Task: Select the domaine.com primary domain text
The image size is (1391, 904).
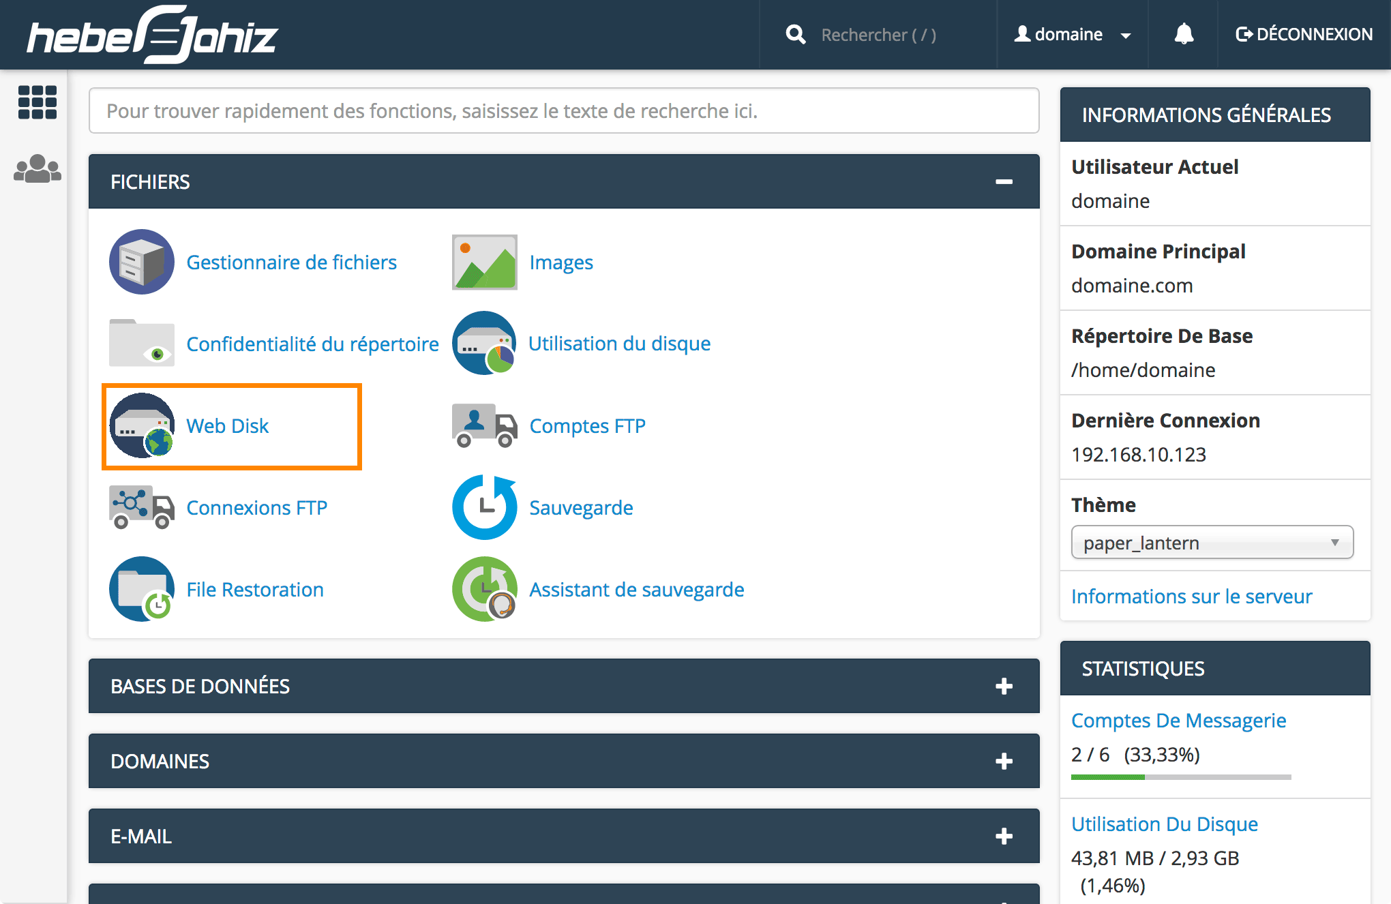Action: coord(1132,286)
